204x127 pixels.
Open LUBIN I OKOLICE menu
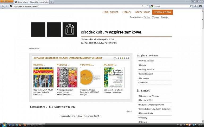110,12
